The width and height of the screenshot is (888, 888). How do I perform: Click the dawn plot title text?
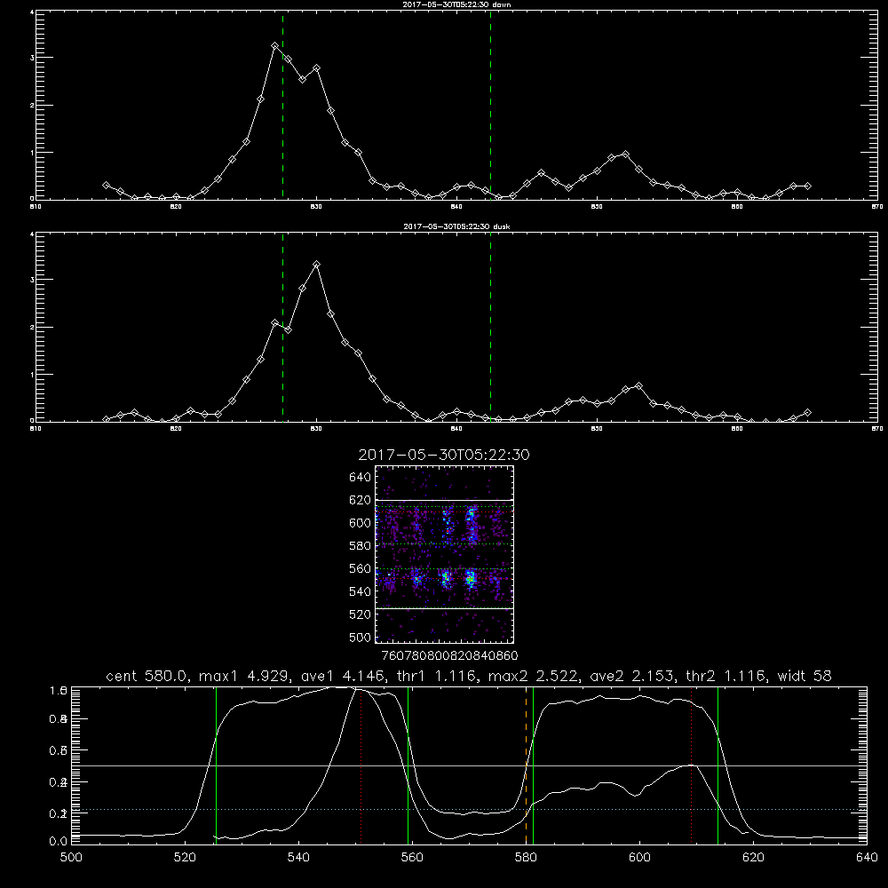(456, 4)
